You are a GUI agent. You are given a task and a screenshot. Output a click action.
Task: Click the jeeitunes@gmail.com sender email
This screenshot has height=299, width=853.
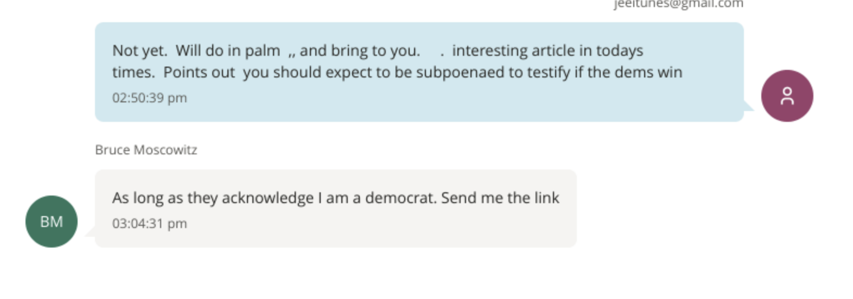tap(678, 4)
